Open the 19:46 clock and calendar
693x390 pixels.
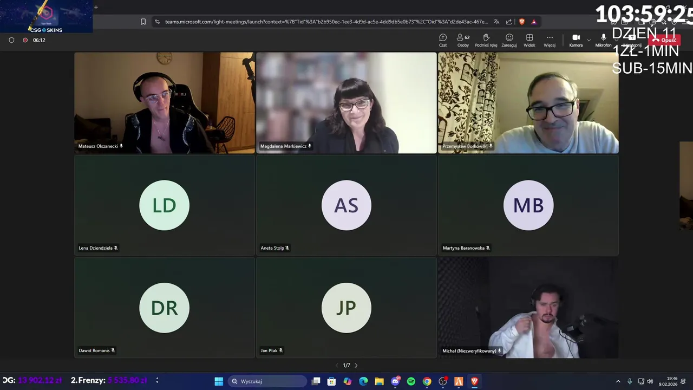point(668,381)
